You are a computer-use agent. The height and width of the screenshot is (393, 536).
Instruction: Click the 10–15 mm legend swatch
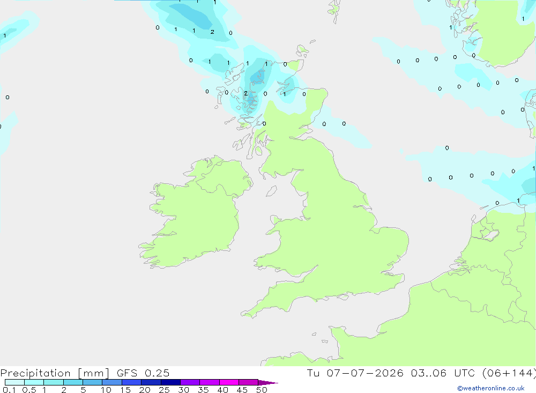112,382
